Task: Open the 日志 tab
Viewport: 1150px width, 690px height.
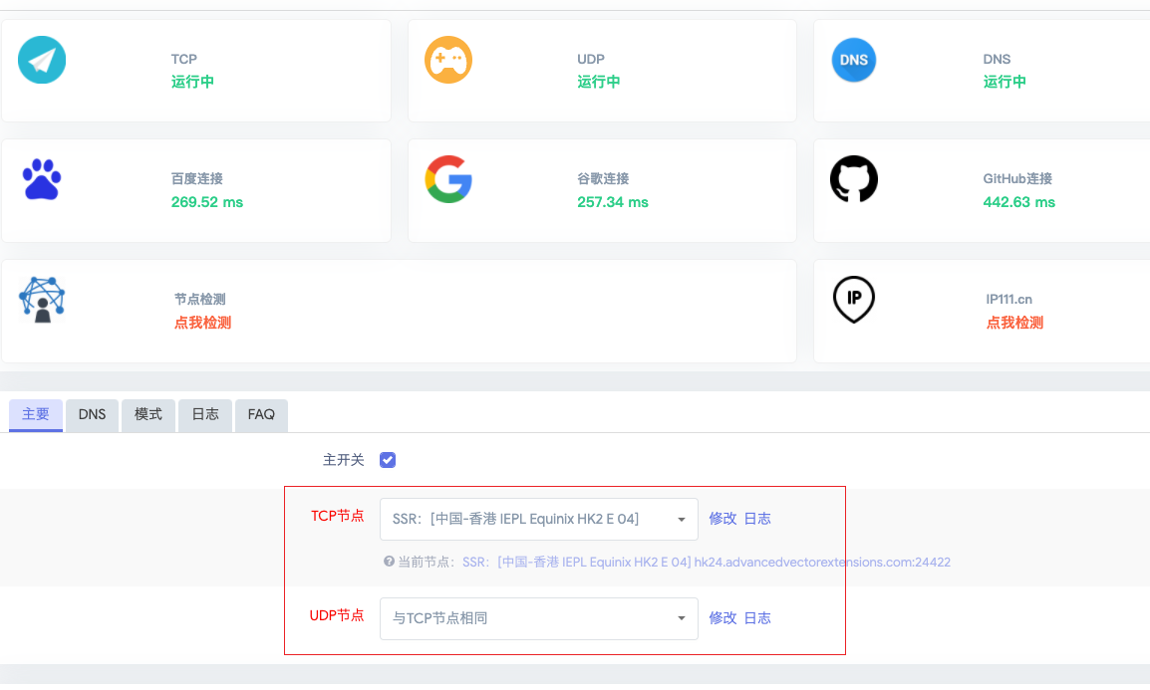Action: tap(205, 415)
